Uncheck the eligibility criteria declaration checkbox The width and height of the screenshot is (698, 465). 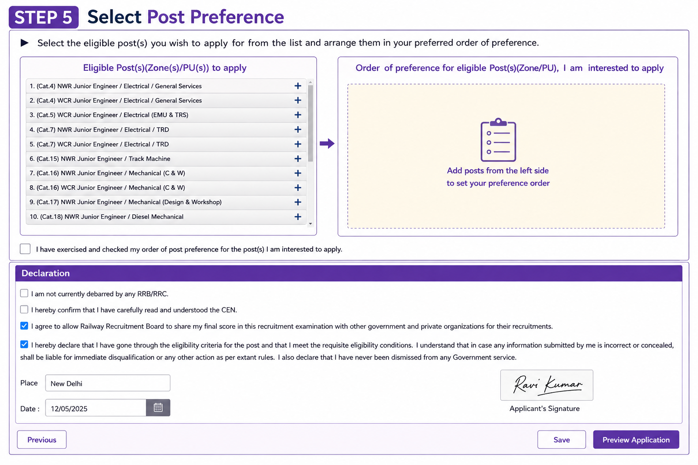click(x=25, y=344)
